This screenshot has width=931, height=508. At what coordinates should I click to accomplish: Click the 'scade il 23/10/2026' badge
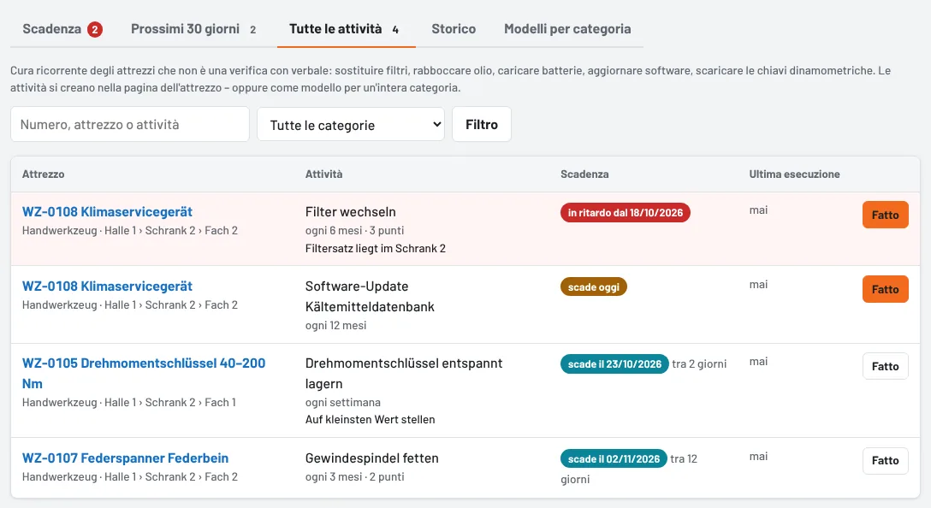(x=614, y=363)
